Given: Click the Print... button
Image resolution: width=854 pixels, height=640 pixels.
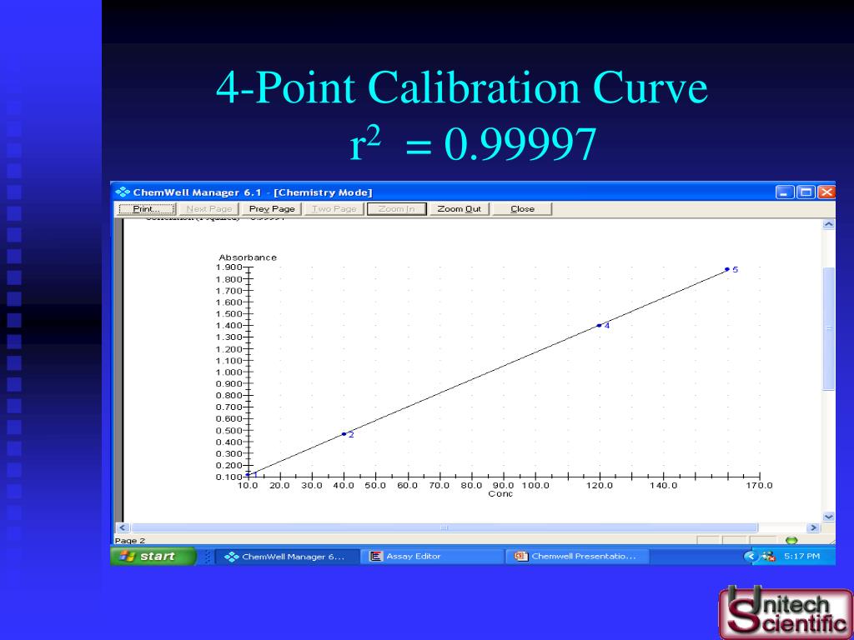Looking at the screenshot, I should click(x=147, y=209).
